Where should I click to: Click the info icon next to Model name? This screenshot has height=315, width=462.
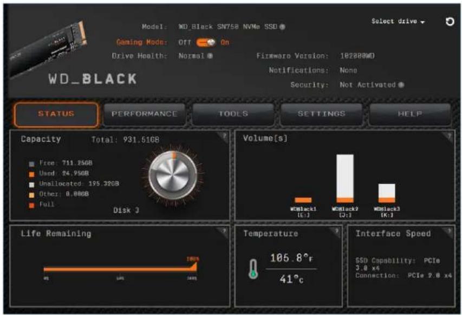pos(282,27)
